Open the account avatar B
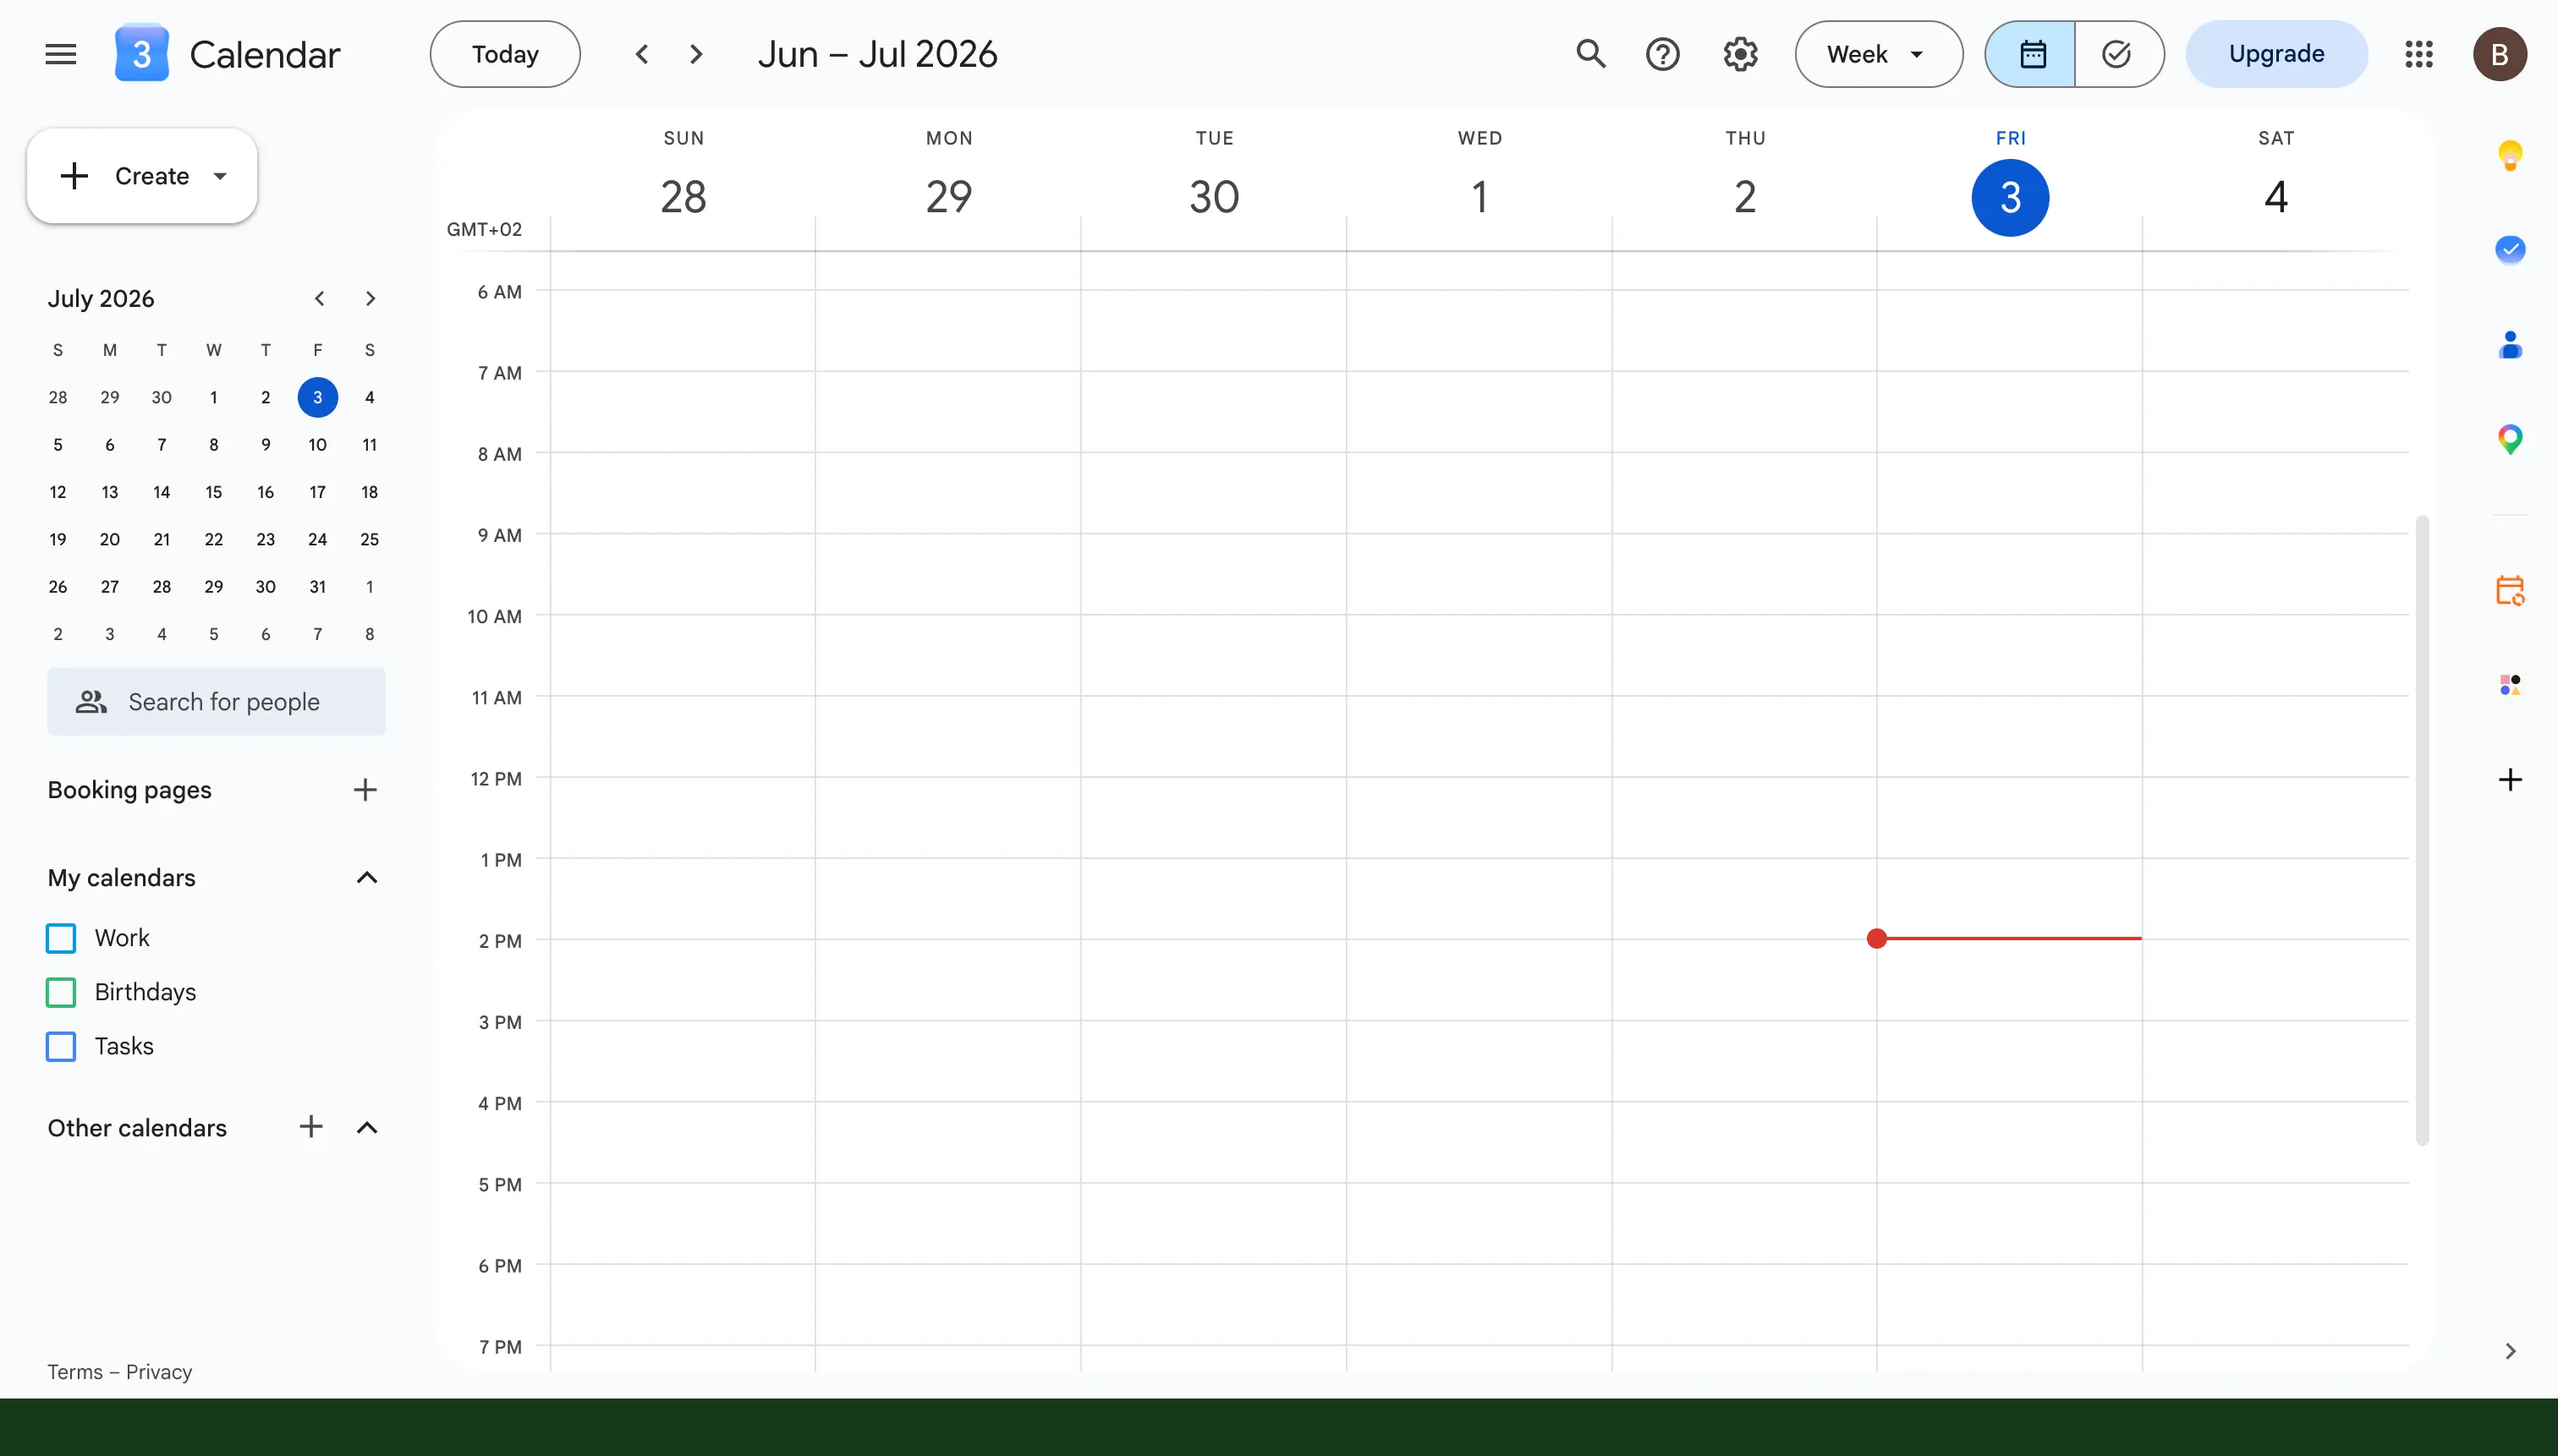2558x1456 pixels. click(x=2500, y=54)
